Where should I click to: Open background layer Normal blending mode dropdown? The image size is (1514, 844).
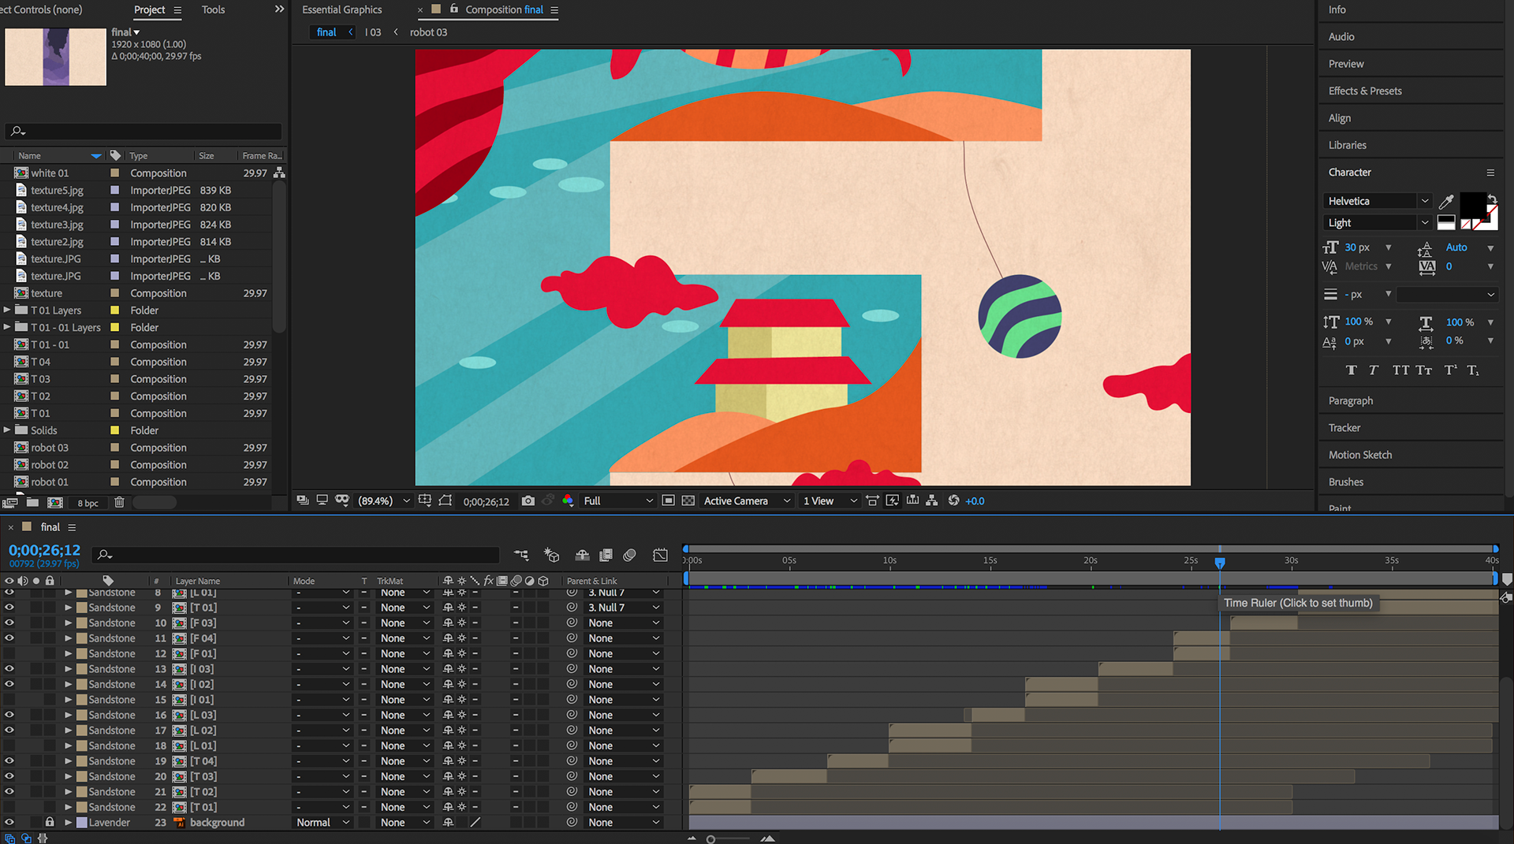323,822
